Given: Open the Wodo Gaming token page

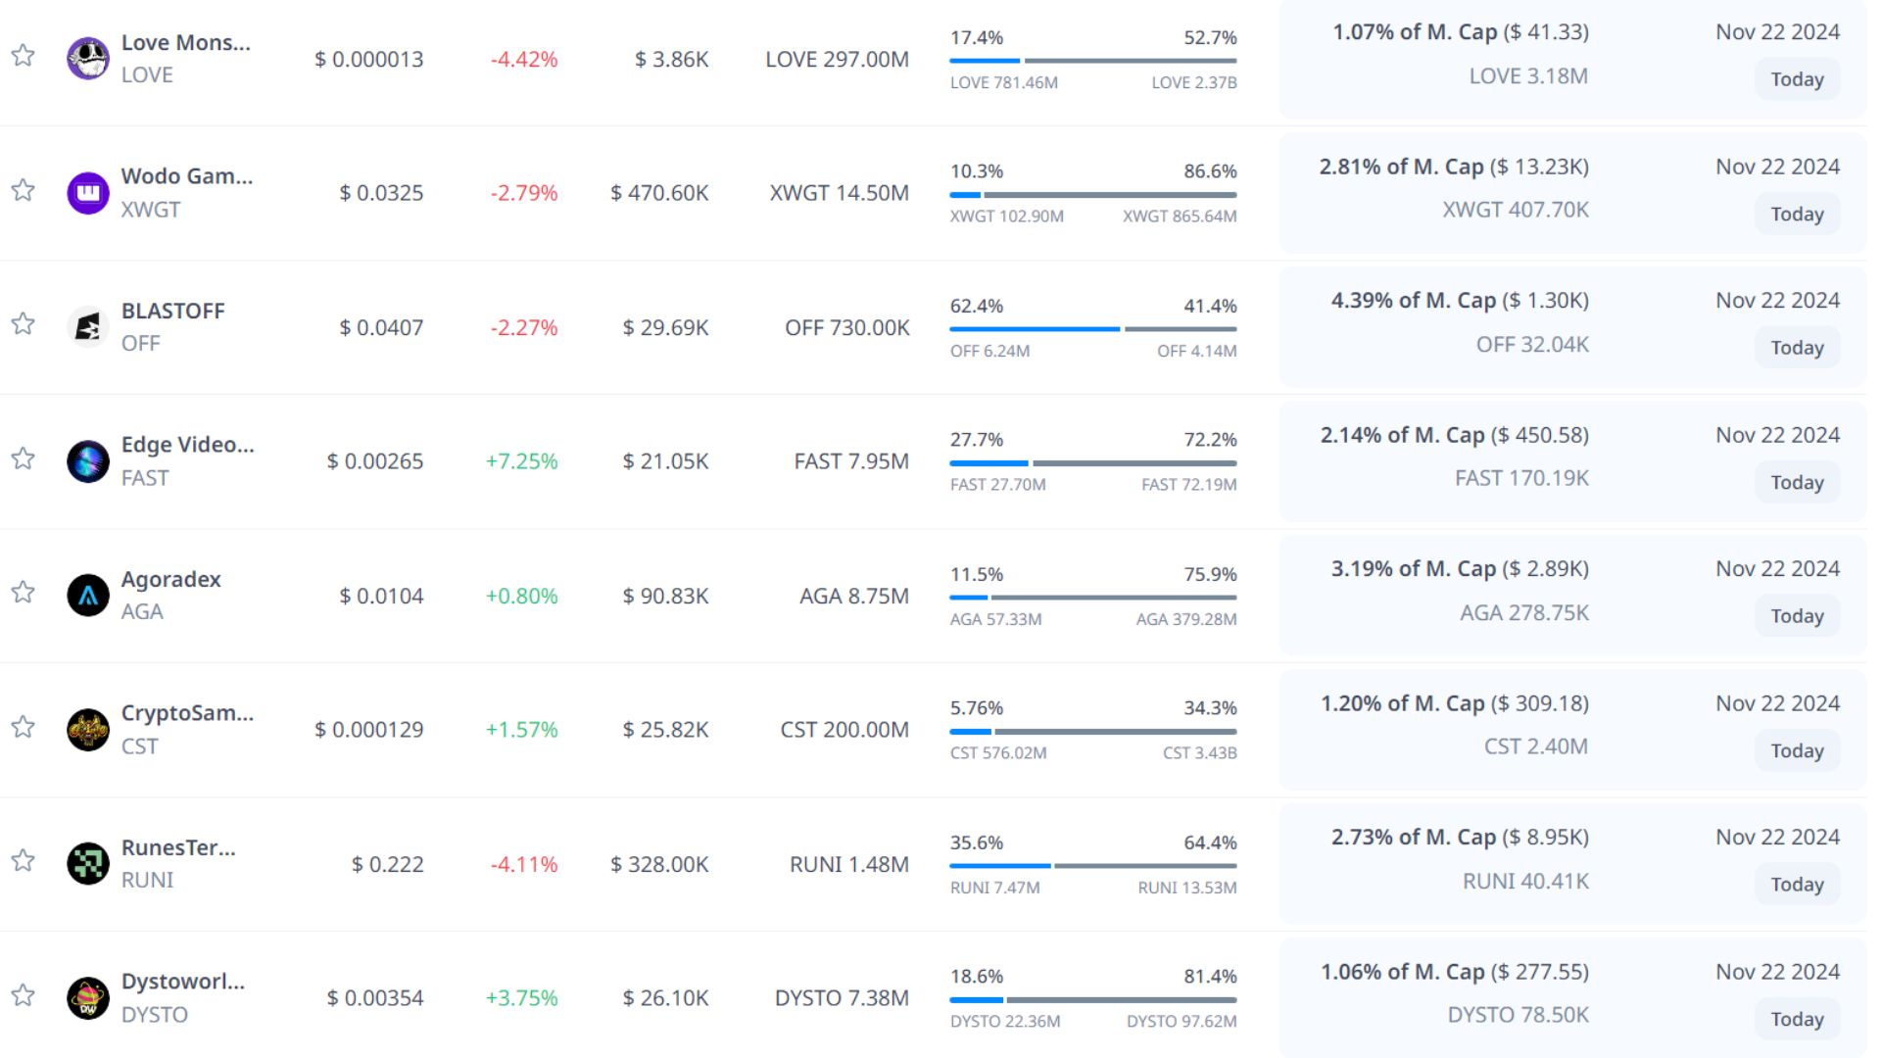Looking at the screenshot, I should [x=186, y=176].
